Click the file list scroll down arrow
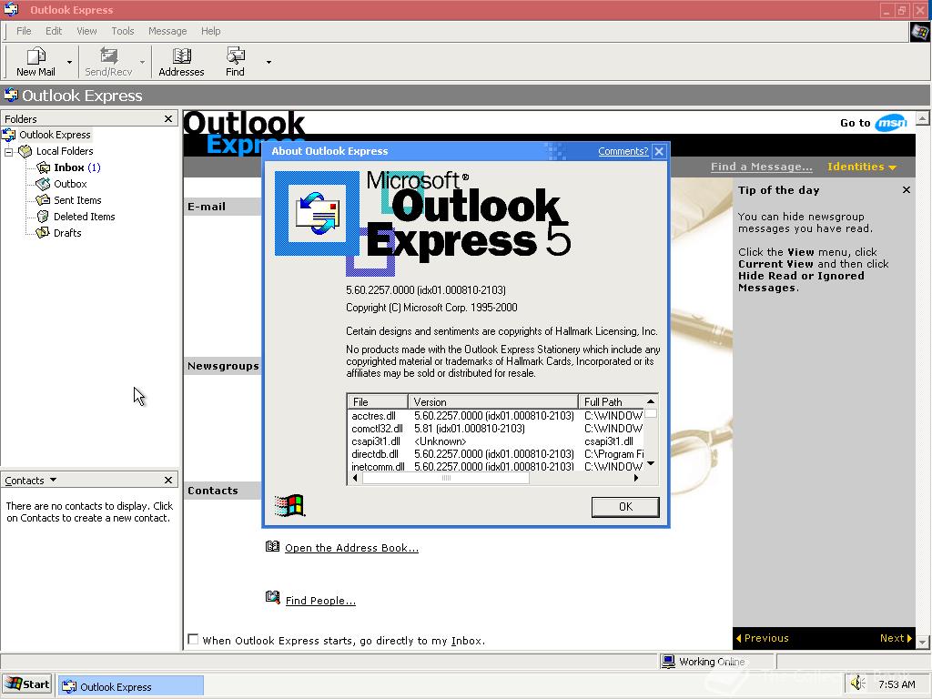The width and height of the screenshot is (932, 699). pyautogui.click(x=651, y=463)
